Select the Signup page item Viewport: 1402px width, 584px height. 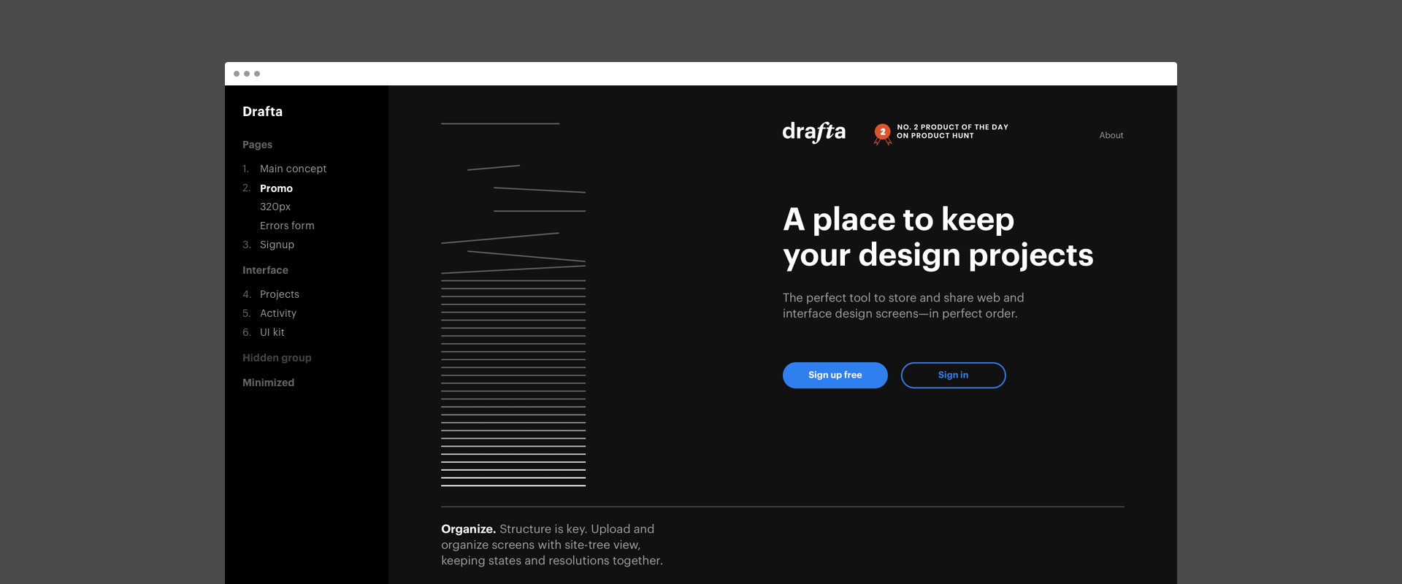coord(277,245)
